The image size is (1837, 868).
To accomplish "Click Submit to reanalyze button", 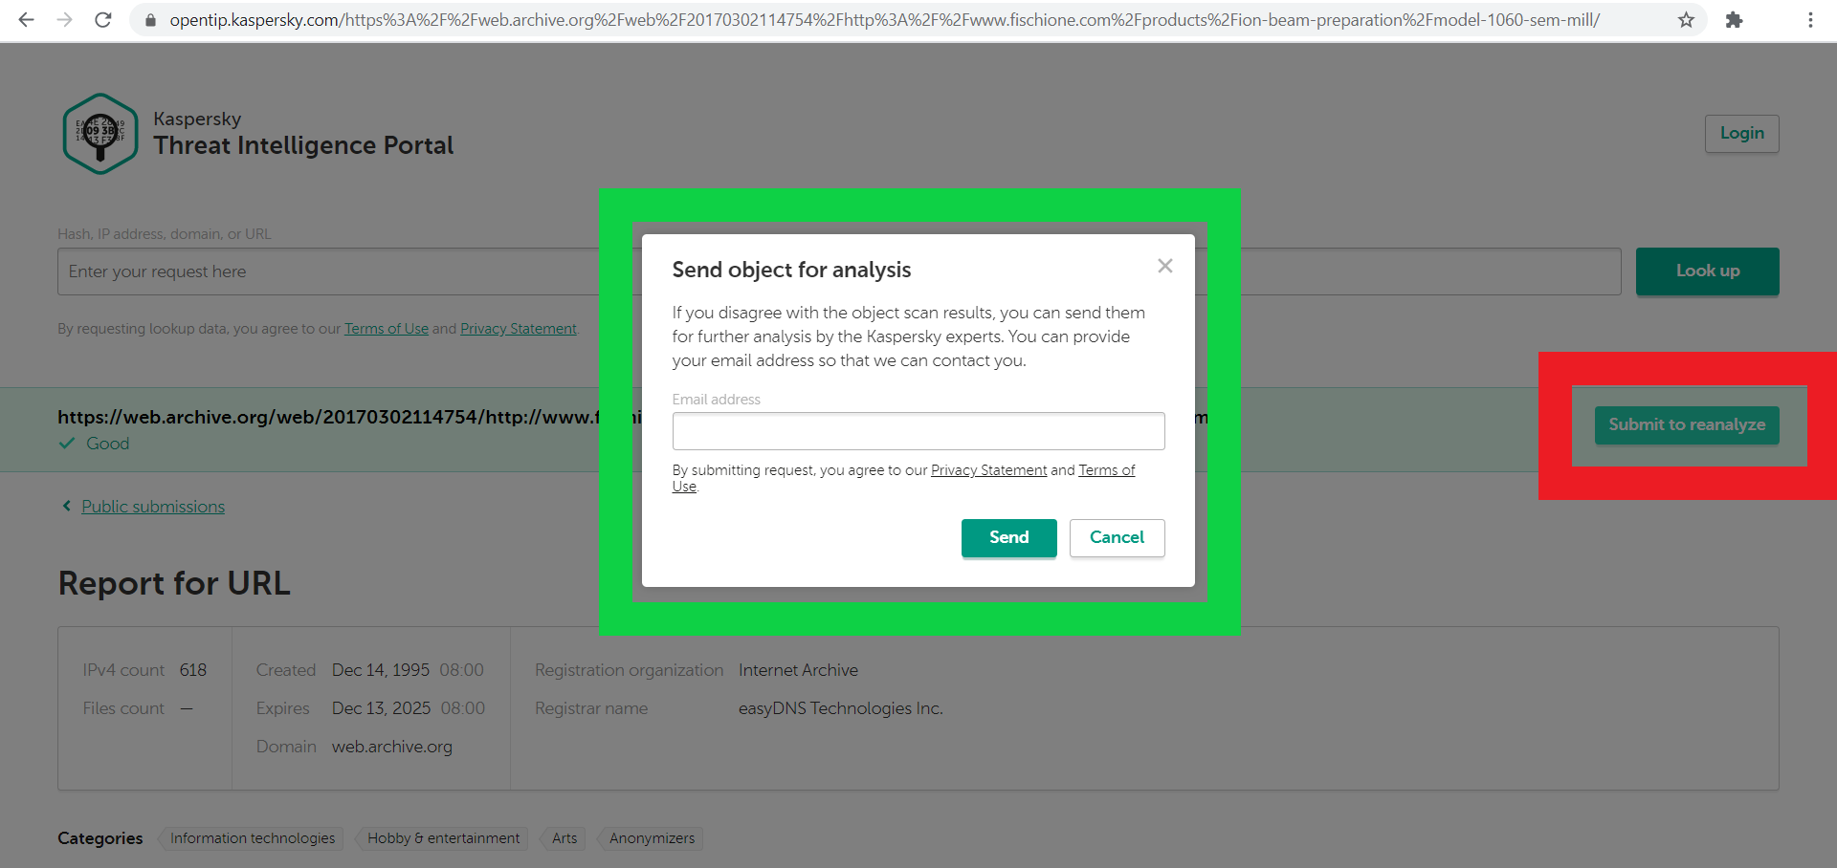I will (x=1687, y=424).
